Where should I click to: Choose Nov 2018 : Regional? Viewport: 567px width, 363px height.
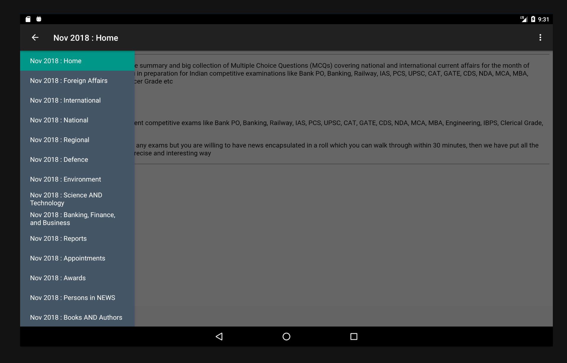tap(77, 140)
